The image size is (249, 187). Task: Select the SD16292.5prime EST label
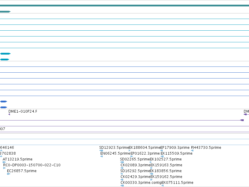pos(135,171)
